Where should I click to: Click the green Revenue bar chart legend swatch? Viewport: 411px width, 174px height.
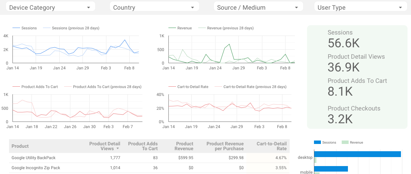click(345, 142)
